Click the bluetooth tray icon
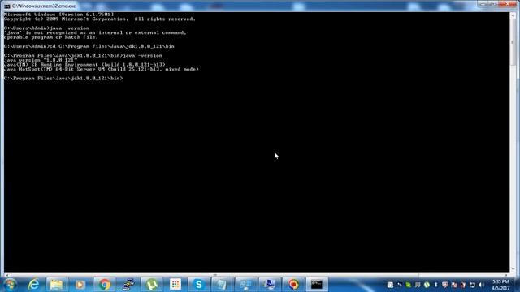Screen dimensions: 520x292 pyautogui.click(x=435, y=285)
